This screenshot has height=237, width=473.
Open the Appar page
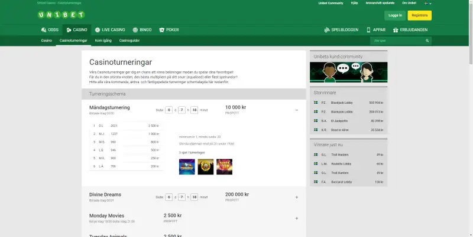point(376,30)
